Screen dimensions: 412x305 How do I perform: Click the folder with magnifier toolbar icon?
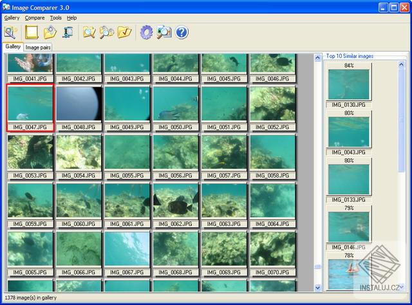[89, 33]
